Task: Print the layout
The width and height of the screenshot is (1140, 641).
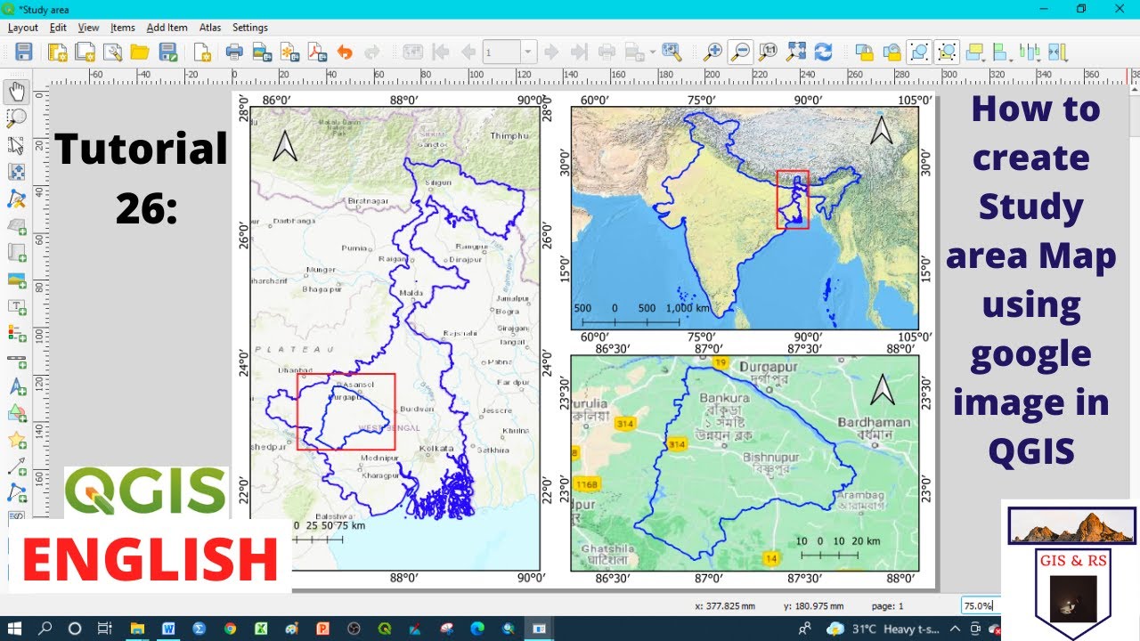Action: point(234,52)
